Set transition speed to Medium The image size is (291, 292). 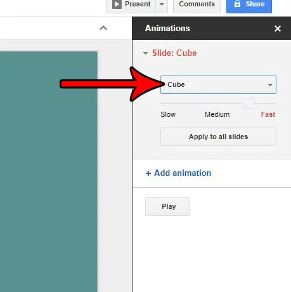tap(217, 114)
